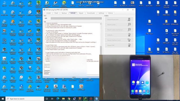Click the Windows Start button
This screenshot has width=180, height=101.
[3, 99]
